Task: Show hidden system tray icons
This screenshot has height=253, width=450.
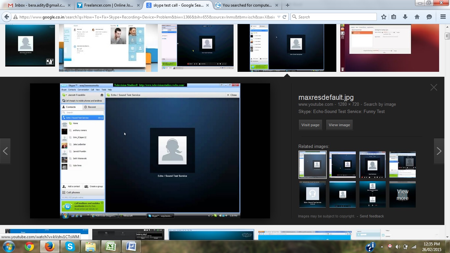Action: click(382, 246)
